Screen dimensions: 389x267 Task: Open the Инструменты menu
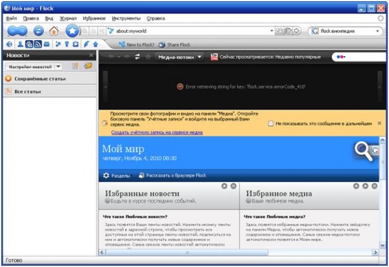coord(126,18)
